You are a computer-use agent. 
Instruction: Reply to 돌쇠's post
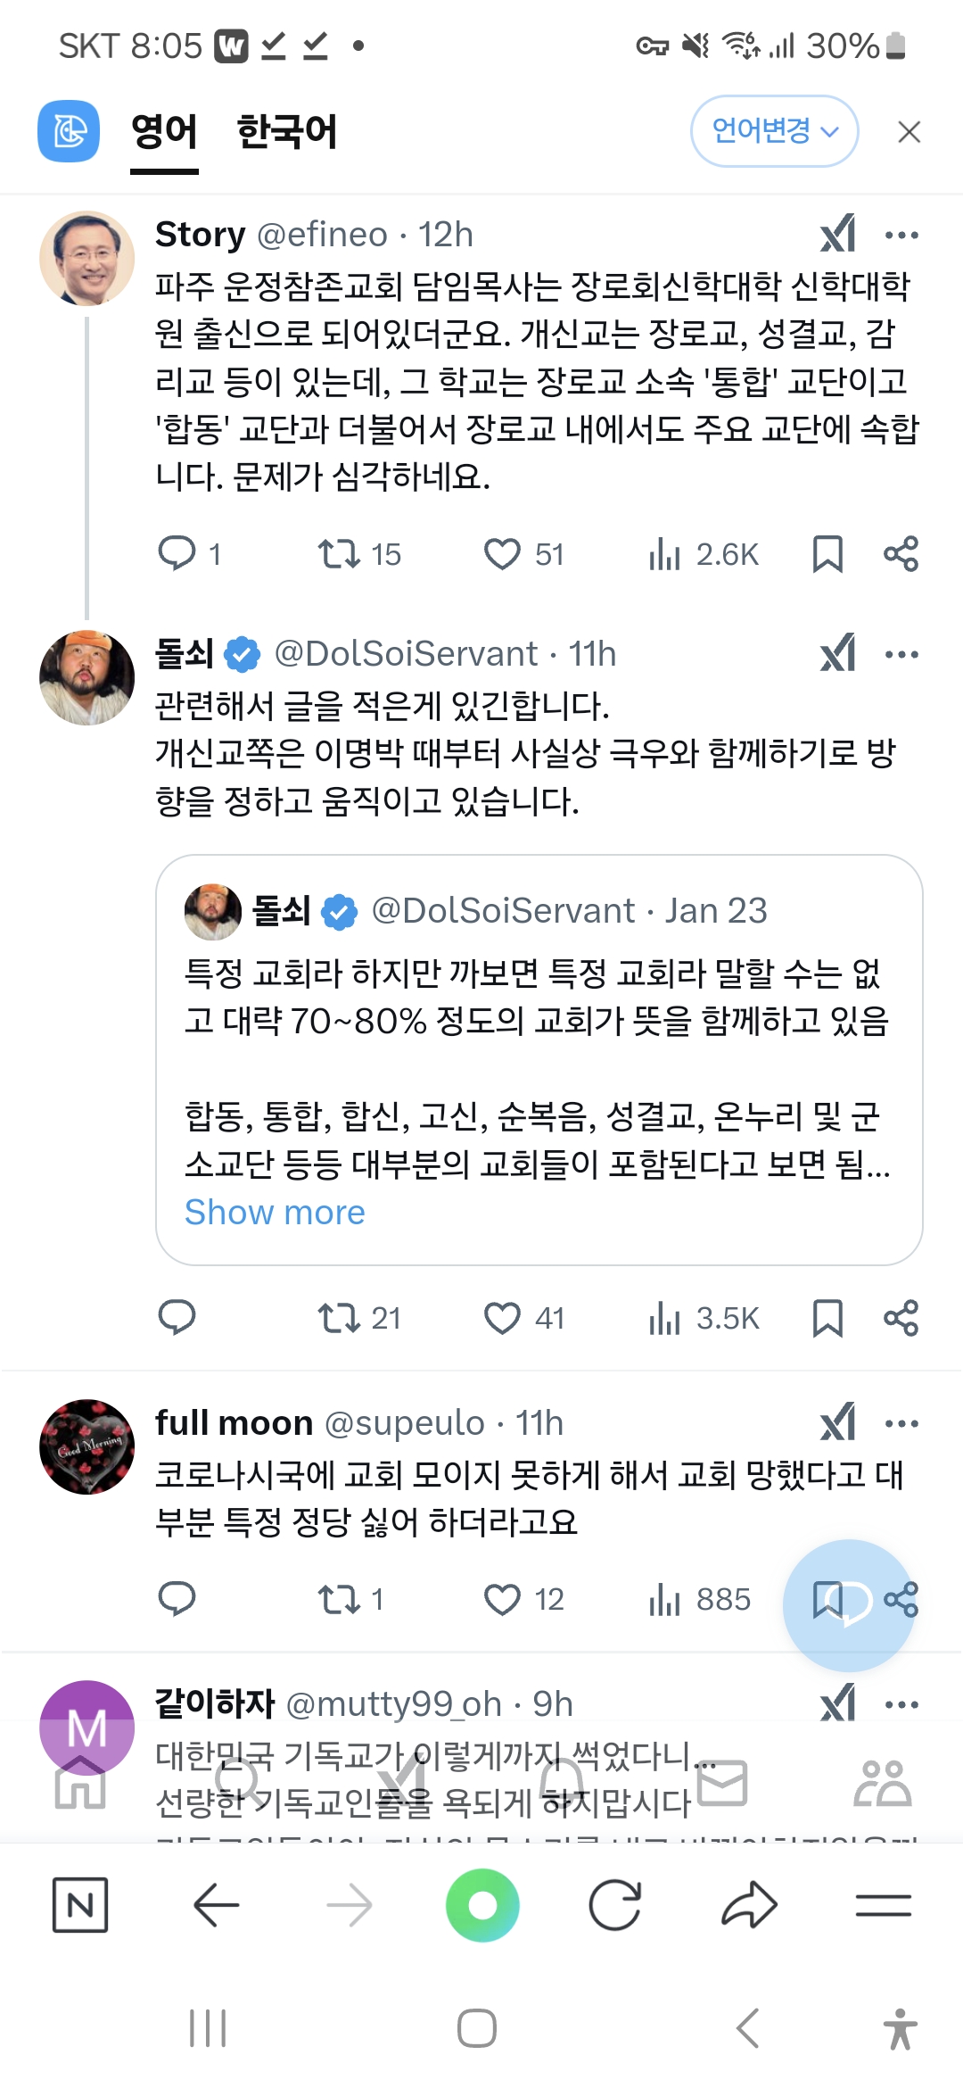tap(177, 1318)
